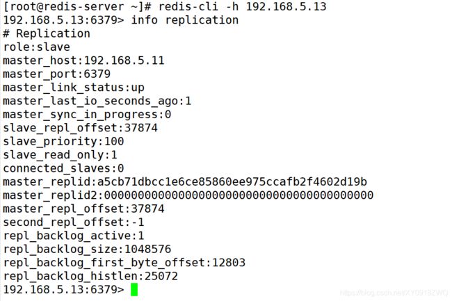Click the master_host:192.168.5.11 line
The width and height of the screenshot is (452, 301).
coord(83,60)
